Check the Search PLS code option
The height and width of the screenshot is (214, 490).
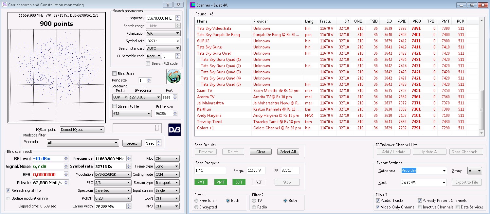pyautogui.click(x=148, y=63)
